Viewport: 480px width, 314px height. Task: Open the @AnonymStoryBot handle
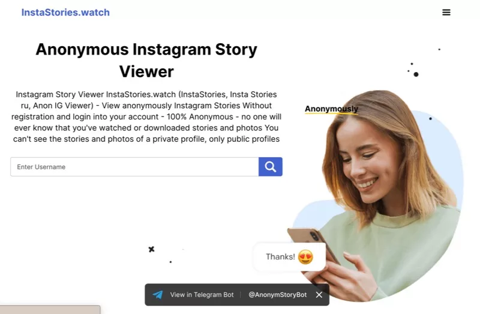click(277, 295)
